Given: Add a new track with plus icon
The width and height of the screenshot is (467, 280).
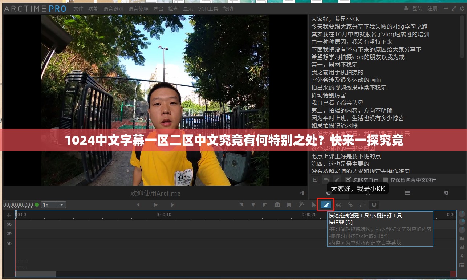Looking at the screenshot, I should [x=9, y=215].
